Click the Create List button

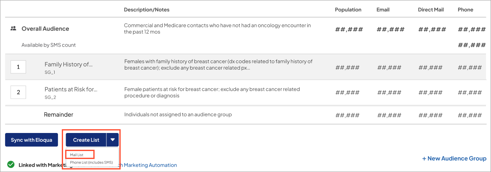tap(86, 140)
